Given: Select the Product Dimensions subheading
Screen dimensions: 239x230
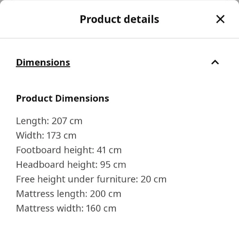Looking at the screenshot, I should (x=62, y=98).
